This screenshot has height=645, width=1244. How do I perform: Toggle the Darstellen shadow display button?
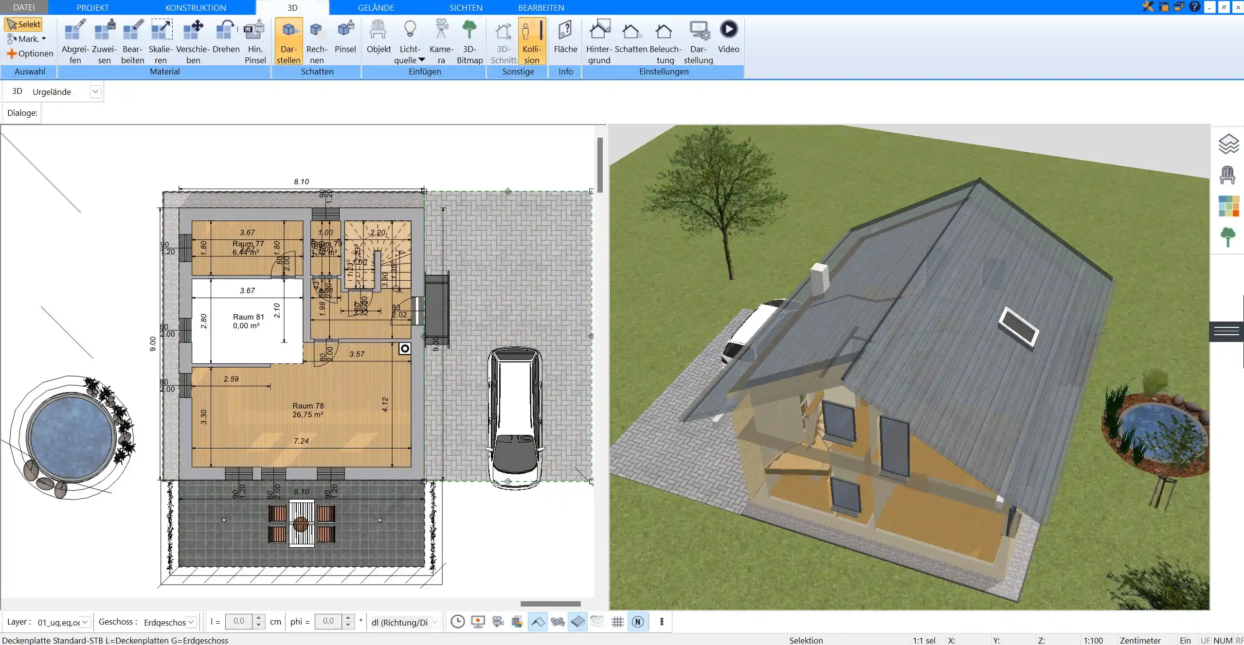tap(288, 41)
